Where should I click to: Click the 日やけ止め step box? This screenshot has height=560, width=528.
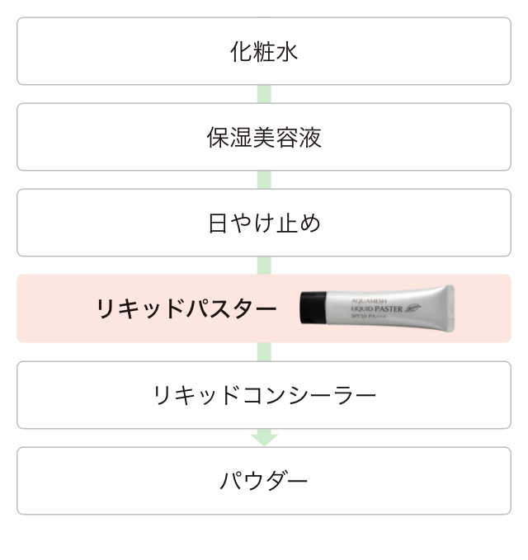click(264, 223)
